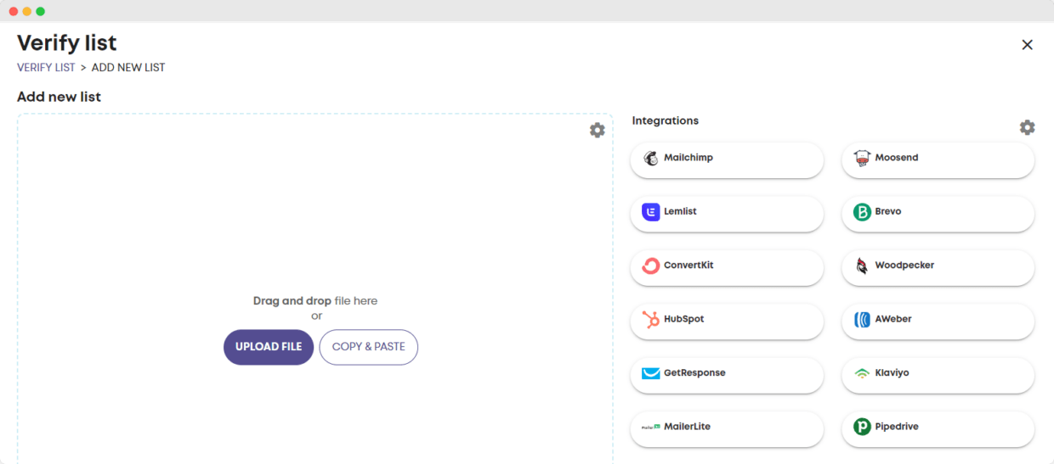Click the Woodpecker bird icon

[862, 266]
